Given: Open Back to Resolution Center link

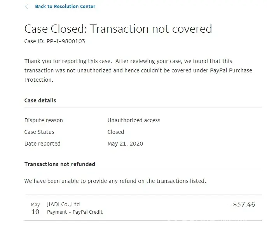Looking at the screenshot, I should click(x=65, y=7).
